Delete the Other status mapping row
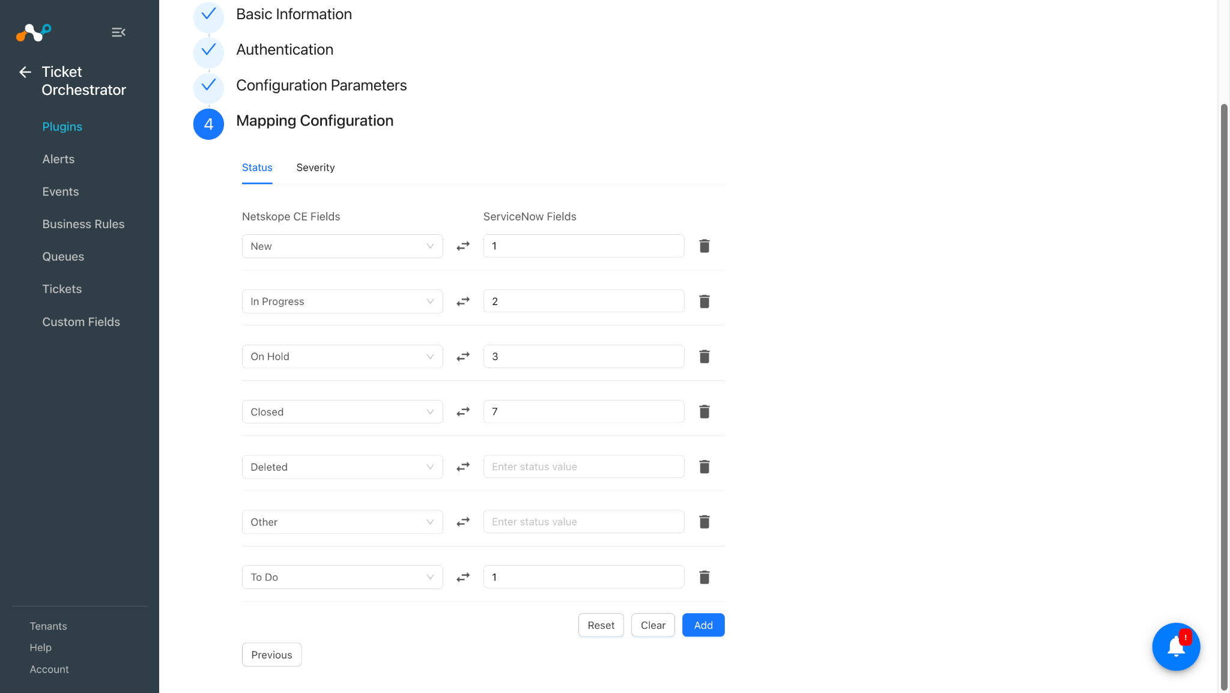 click(704, 522)
